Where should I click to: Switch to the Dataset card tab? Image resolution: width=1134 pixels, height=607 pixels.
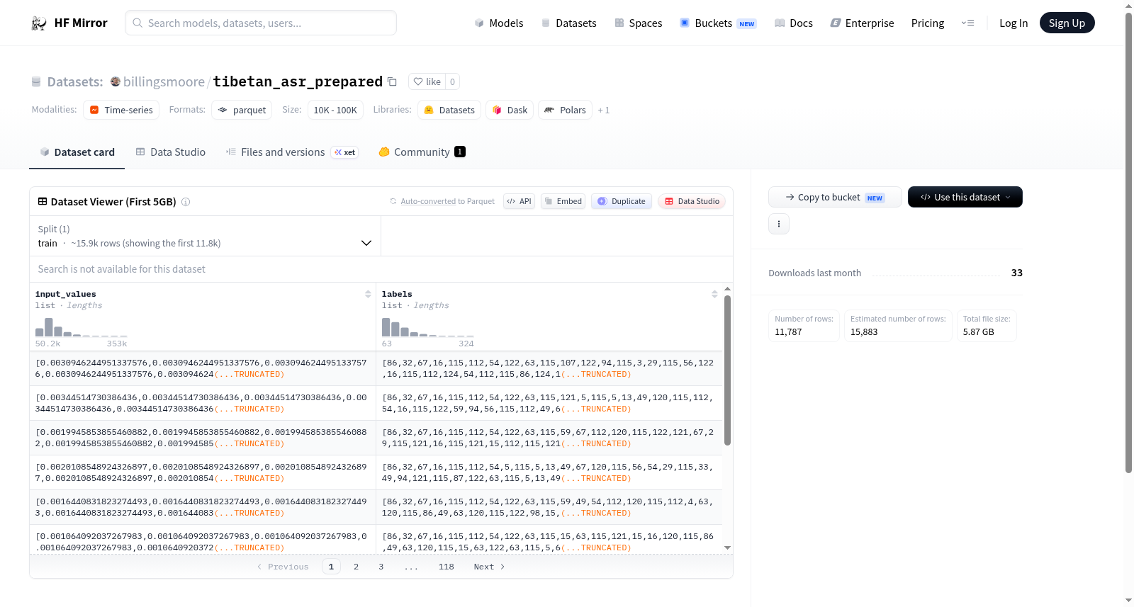click(x=77, y=152)
